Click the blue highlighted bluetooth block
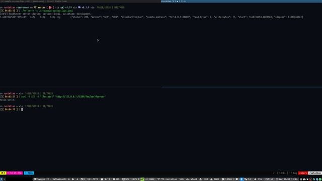322x181 pixels. coord(242,179)
